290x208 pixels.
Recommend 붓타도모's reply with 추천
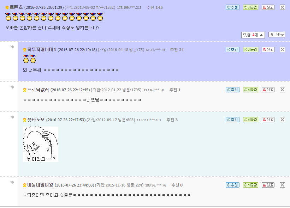point(232,120)
